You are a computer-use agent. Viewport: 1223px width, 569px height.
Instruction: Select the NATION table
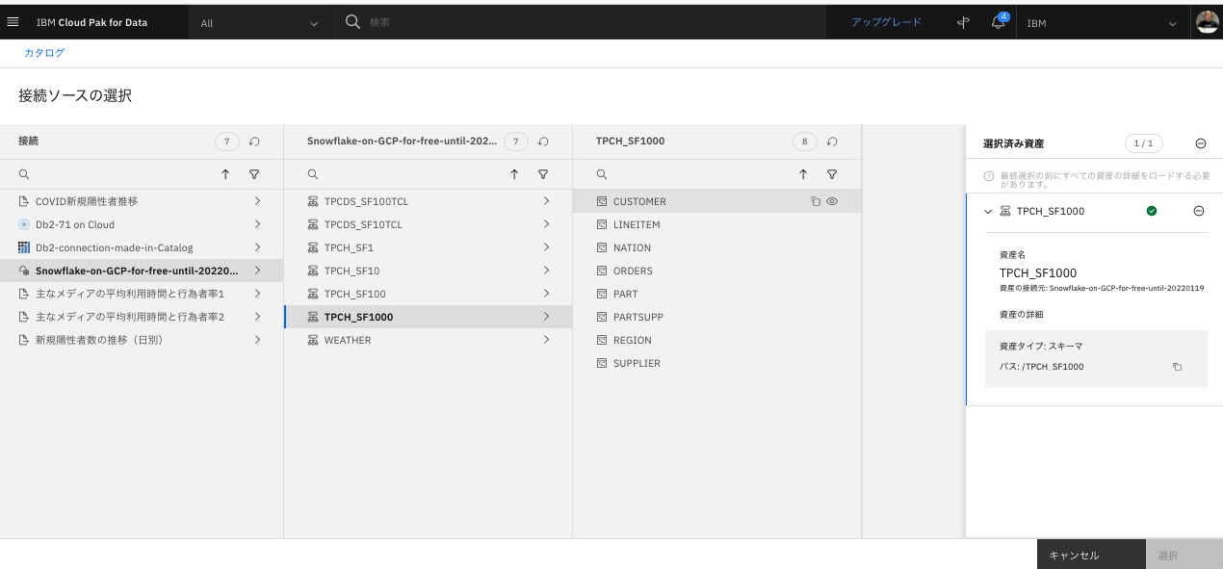(x=717, y=247)
